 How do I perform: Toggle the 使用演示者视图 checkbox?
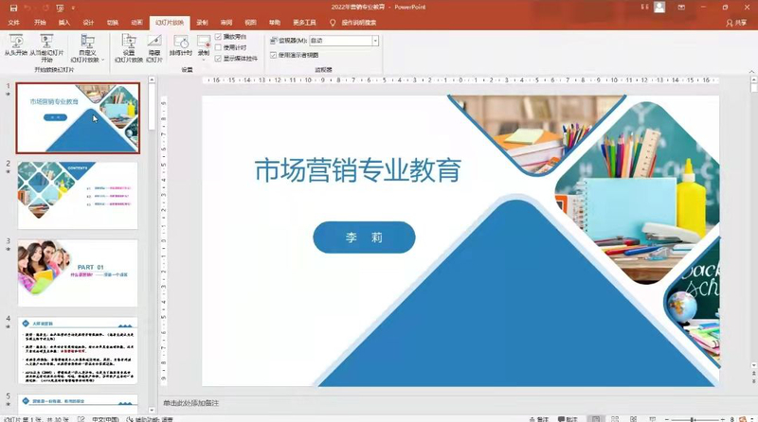273,55
